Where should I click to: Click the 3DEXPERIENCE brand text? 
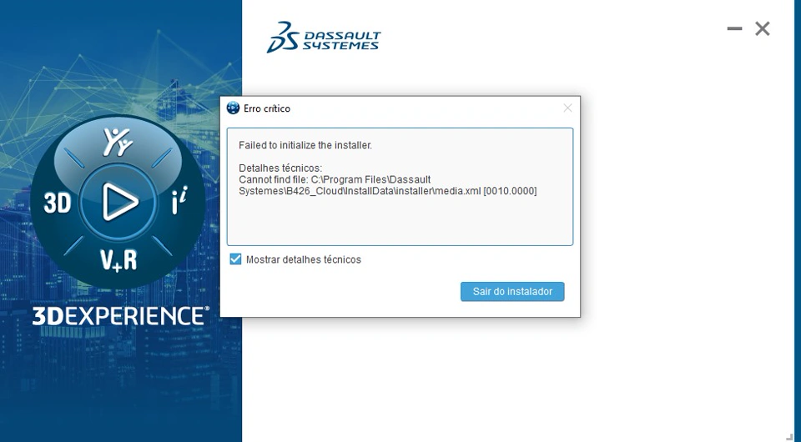(120, 316)
